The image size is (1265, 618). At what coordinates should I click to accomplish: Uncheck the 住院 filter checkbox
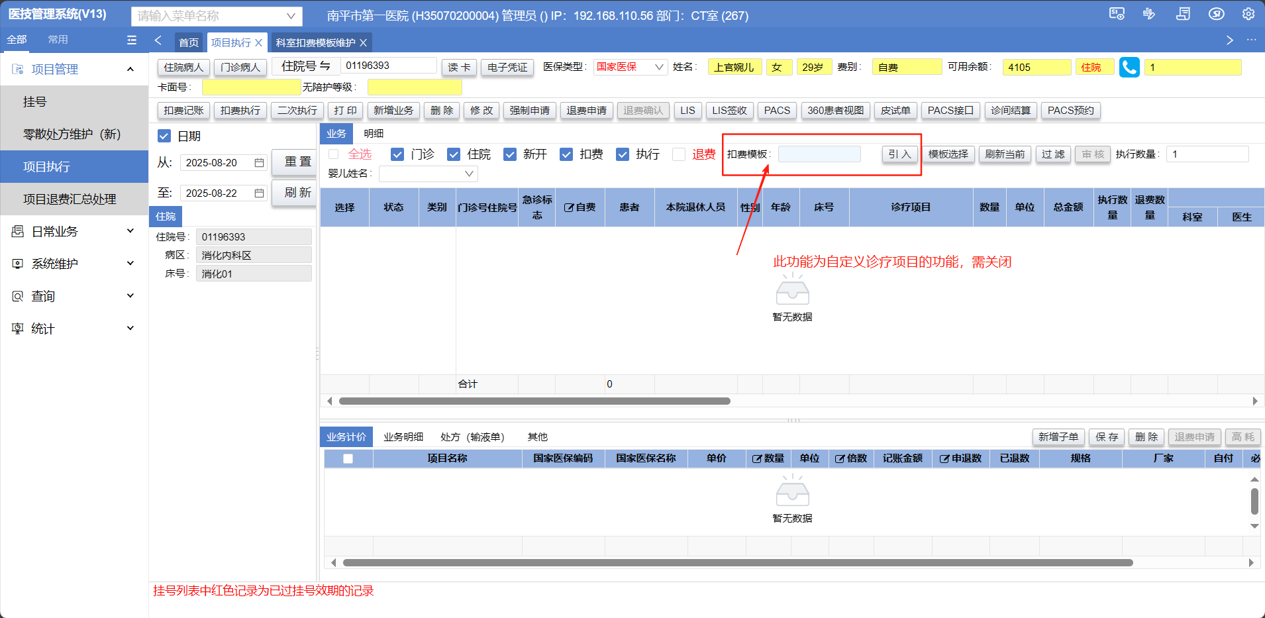pos(454,154)
